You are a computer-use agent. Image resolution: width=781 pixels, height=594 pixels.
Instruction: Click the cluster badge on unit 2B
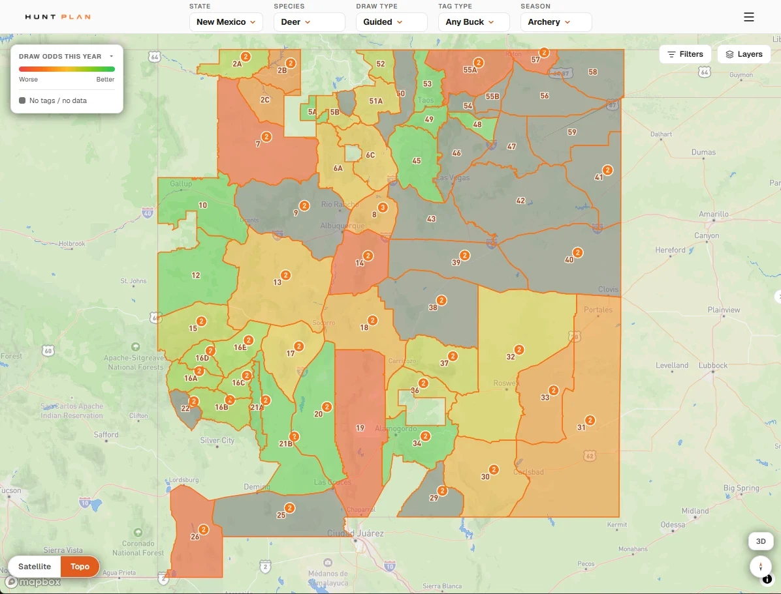pyautogui.click(x=291, y=63)
